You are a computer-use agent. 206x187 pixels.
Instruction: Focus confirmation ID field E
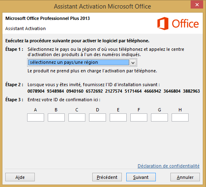coord(118,117)
